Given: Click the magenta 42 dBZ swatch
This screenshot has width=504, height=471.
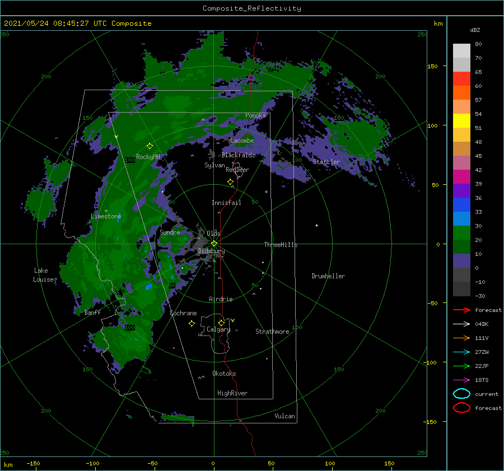Looking at the screenshot, I should [x=461, y=176].
